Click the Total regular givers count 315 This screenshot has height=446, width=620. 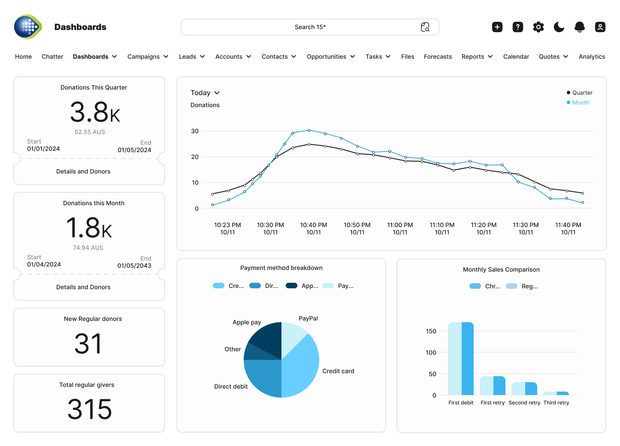point(90,409)
